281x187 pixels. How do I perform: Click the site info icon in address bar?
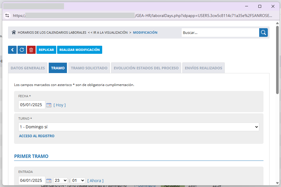7,16
